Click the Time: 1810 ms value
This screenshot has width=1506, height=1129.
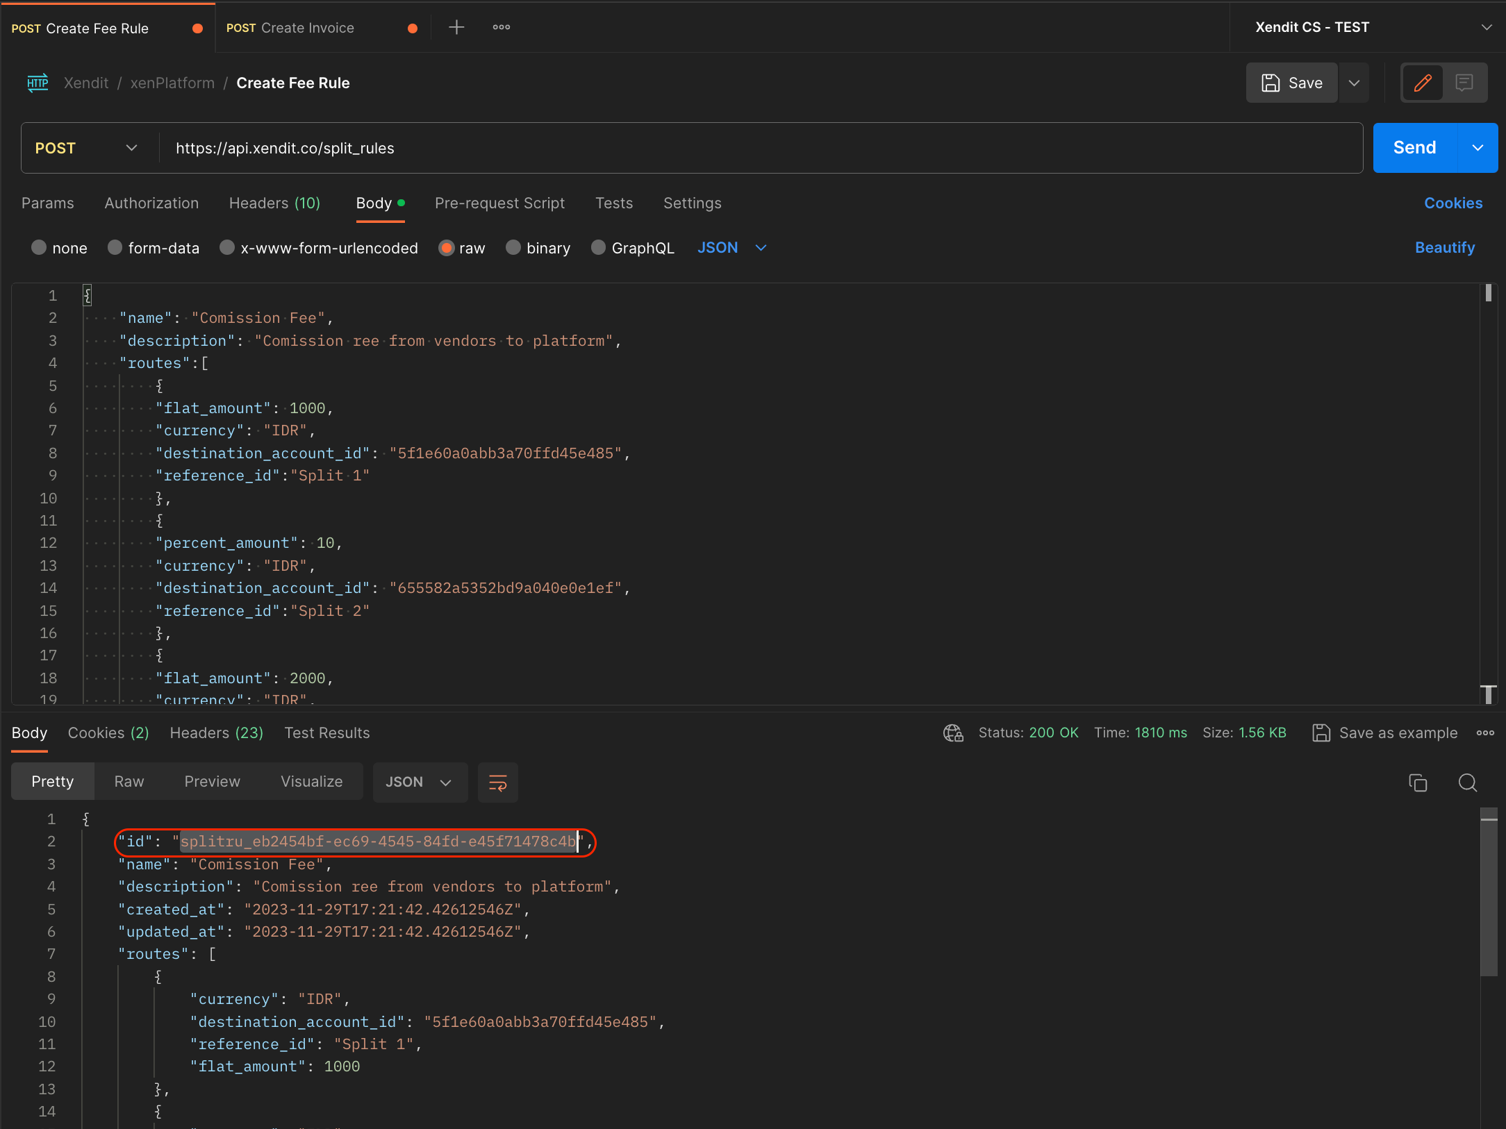(1141, 733)
